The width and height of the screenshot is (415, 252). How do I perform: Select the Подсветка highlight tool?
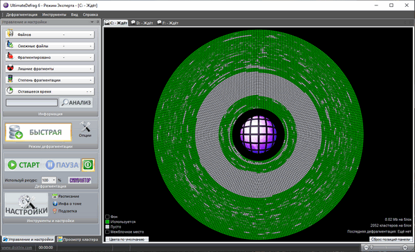coord(64,211)
